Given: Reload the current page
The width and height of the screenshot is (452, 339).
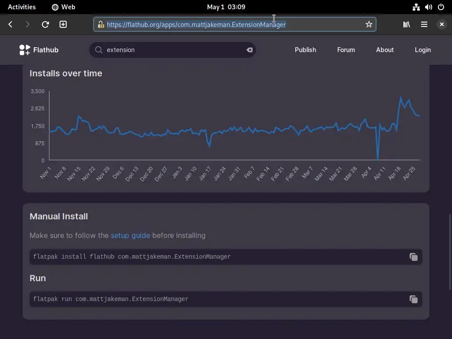Looking at the screenshot, I should pyautogui.click(x=45, y=25).
